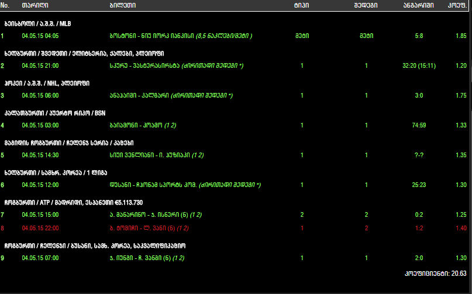472x294 pixels.
Task: Click the odds value '1.33'
Action: coord(461,125)
